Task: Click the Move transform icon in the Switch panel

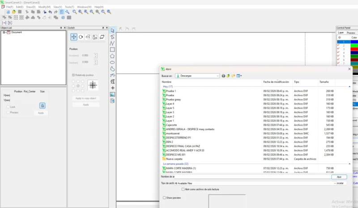Action: click(x=74, y=37)
